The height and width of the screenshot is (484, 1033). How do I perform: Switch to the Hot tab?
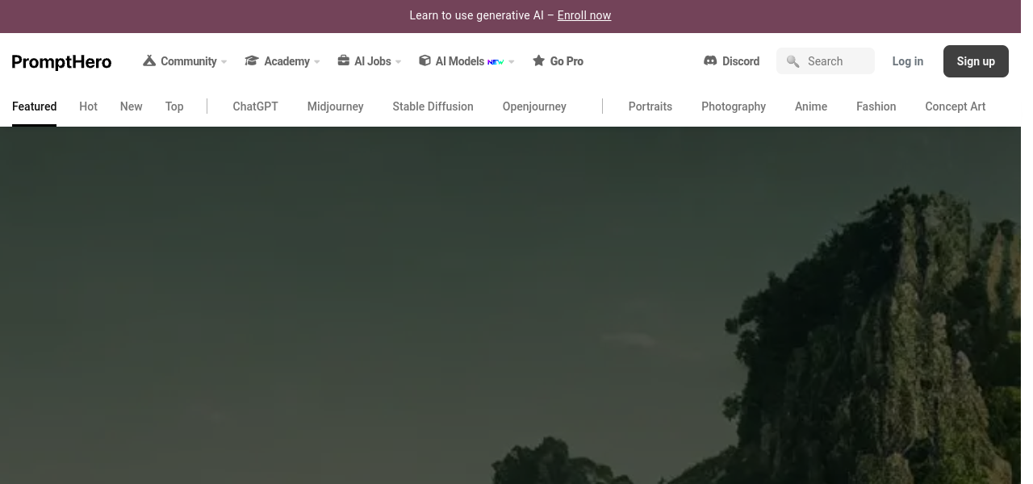pos(88,106)
